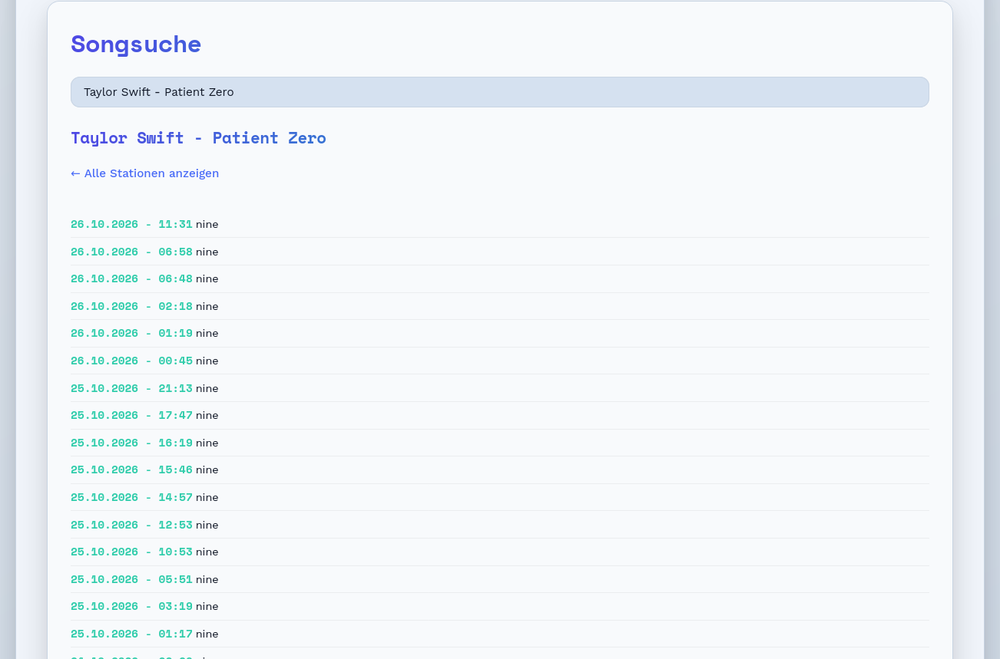Click the 25.10.2026 - 10:53 entry
1000x659 pixels.
pyautogui.click(x=500, y=552)
